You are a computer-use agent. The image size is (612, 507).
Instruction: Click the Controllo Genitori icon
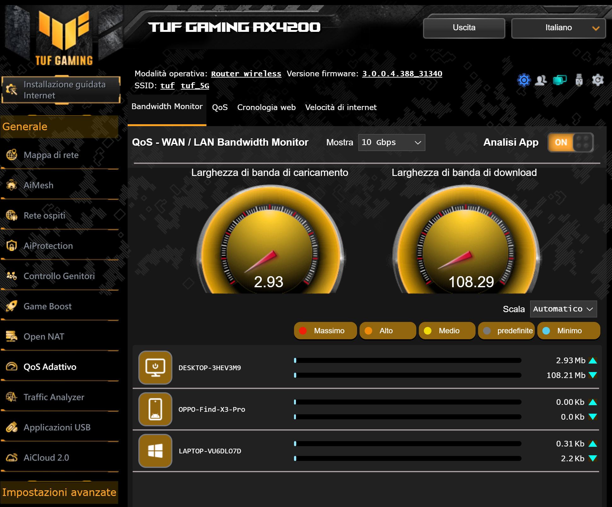coord(12,276)
